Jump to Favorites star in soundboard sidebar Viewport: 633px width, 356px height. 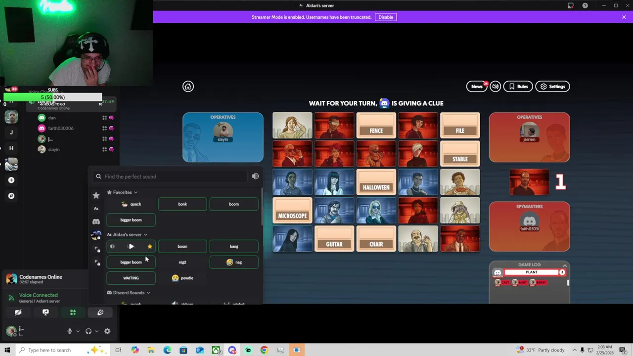pyautogui.click(x=96, y=196)
